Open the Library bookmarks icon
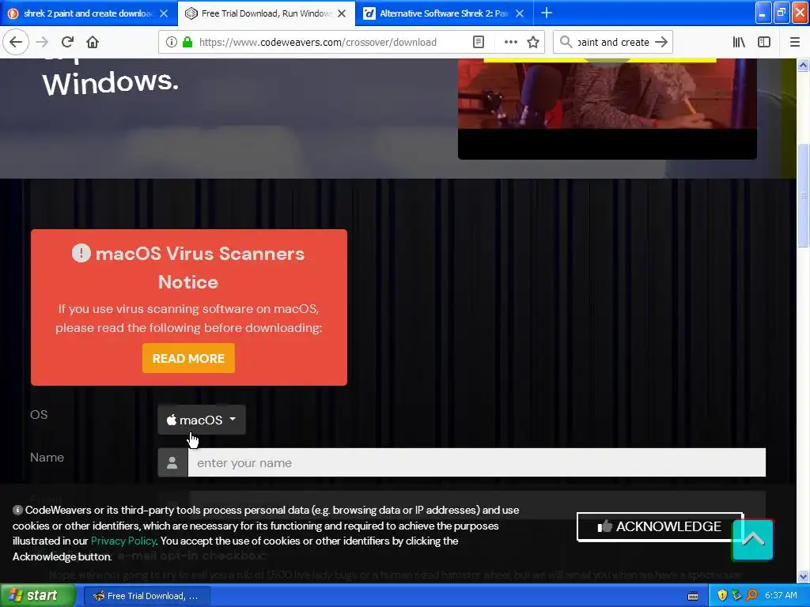The image size is (810, 607). (x=739, y=42)
